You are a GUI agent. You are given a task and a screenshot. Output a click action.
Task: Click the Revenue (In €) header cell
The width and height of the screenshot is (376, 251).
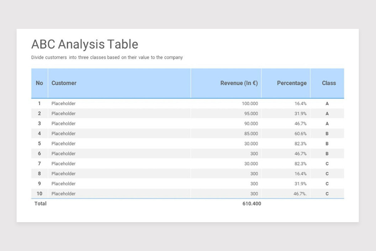coord(226,83)
